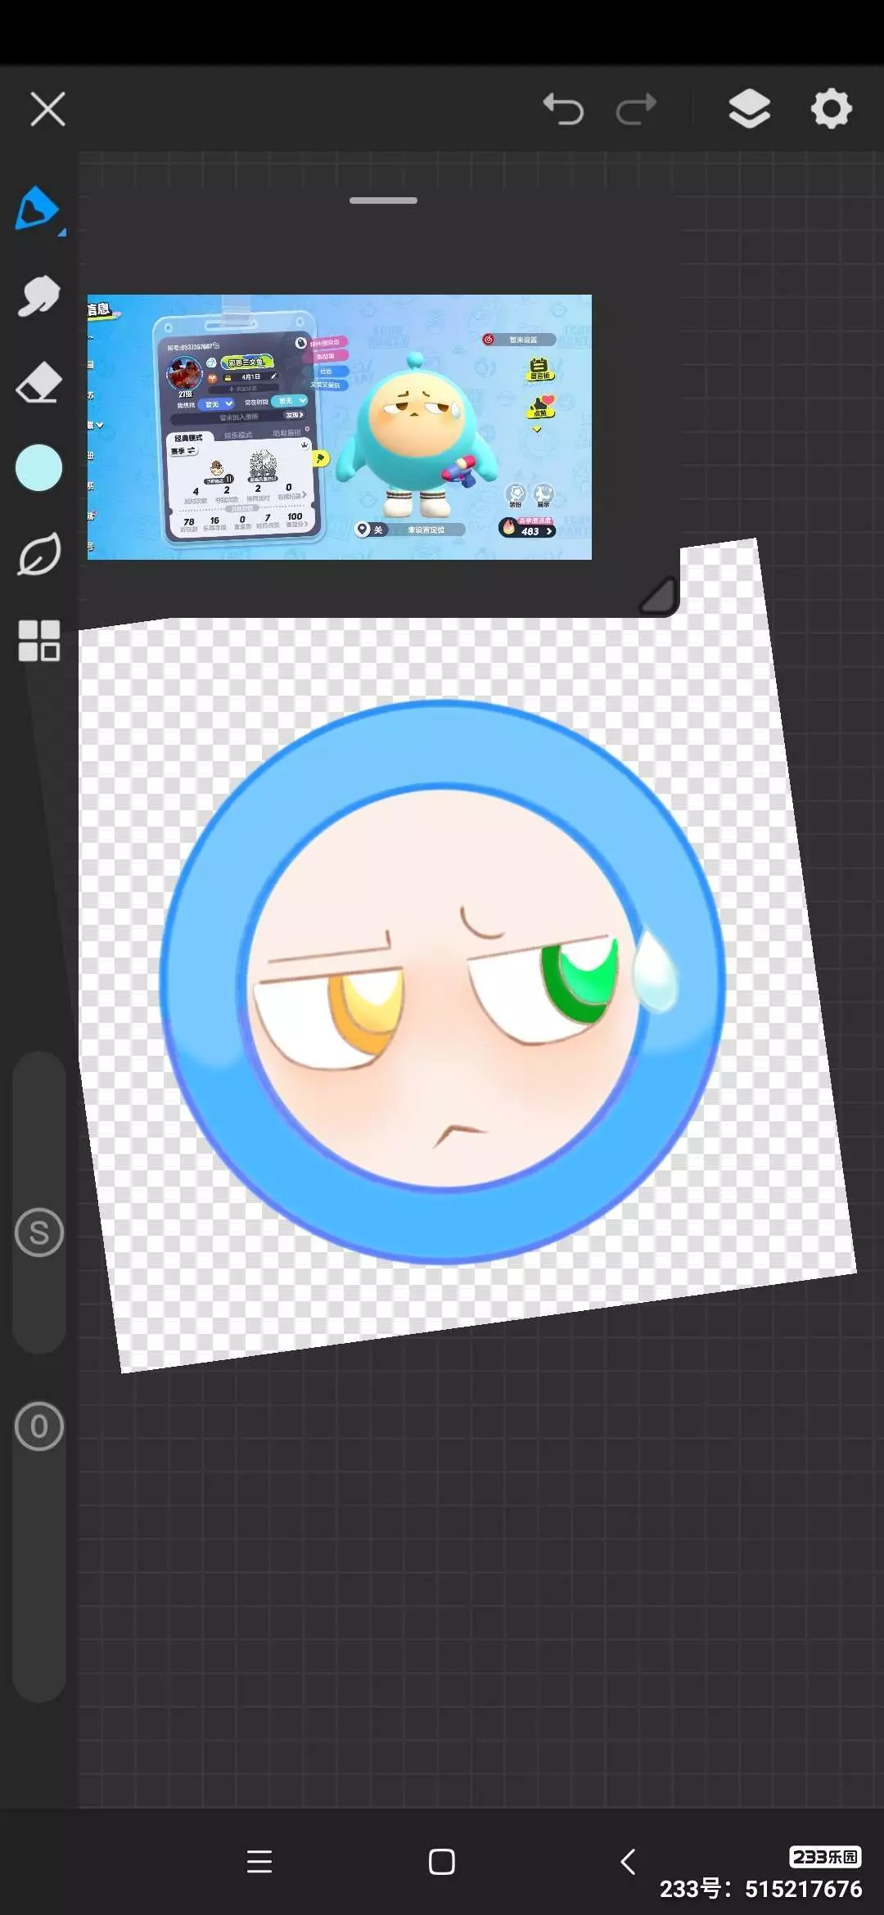Undo the last stroke
The width and height of the screenshot is (884, 1915).
point(563,109)
